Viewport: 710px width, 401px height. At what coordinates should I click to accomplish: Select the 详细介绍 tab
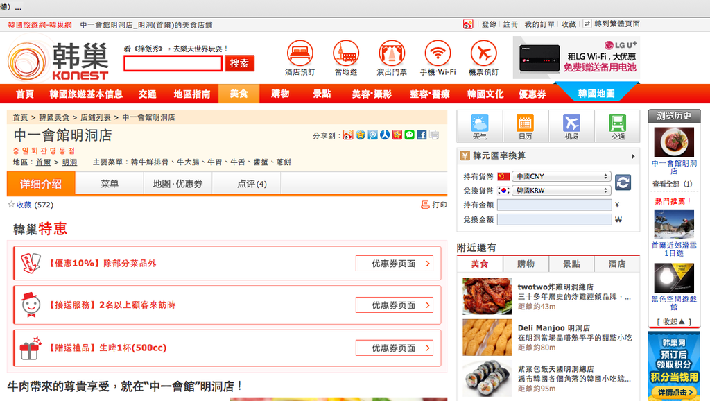click(x=41, y=184)
